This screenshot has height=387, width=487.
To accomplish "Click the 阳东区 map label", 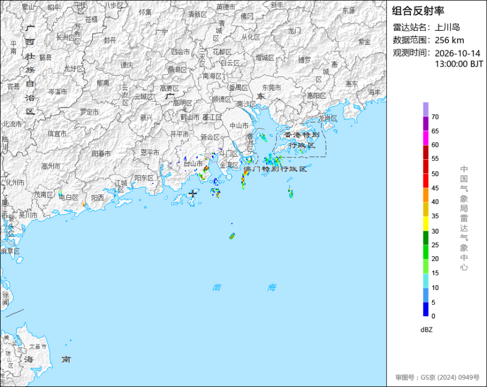I will pos(144,178).
